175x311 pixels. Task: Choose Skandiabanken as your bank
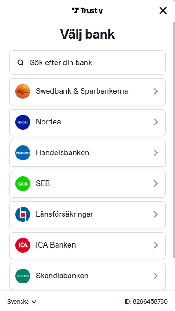point(88,276)
